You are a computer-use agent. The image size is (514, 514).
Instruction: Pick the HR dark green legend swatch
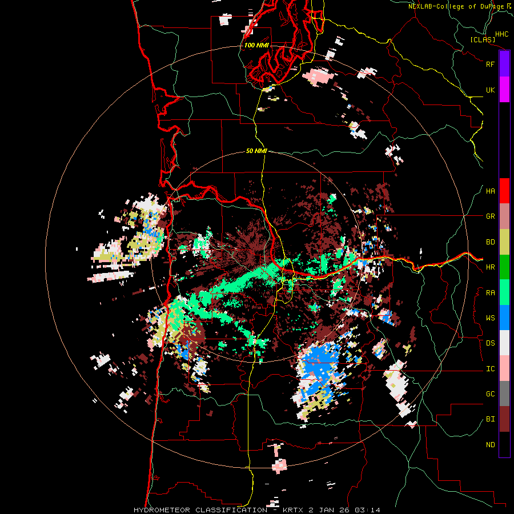(x=504, y=267)
